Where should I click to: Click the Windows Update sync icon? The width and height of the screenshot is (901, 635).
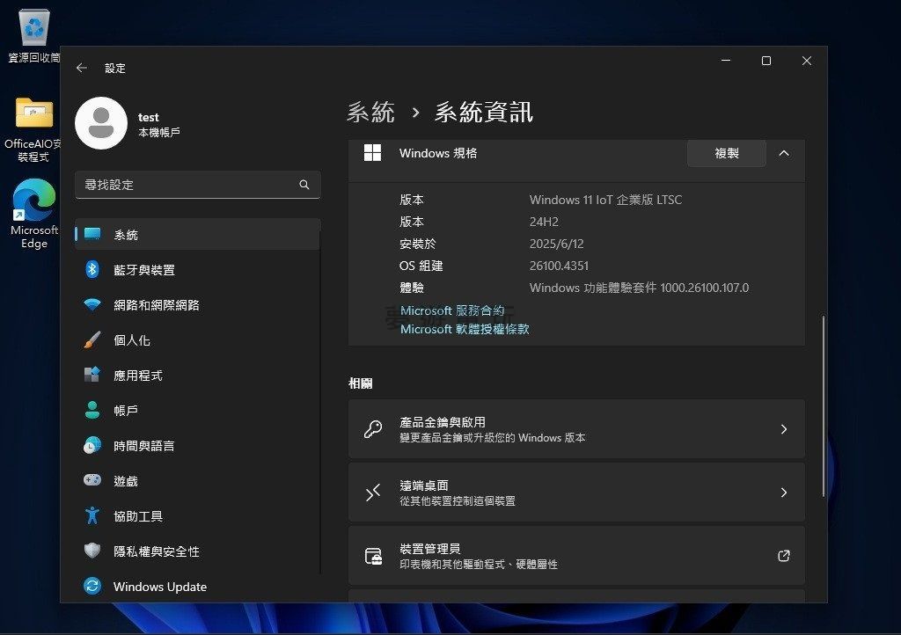(92, 586)
